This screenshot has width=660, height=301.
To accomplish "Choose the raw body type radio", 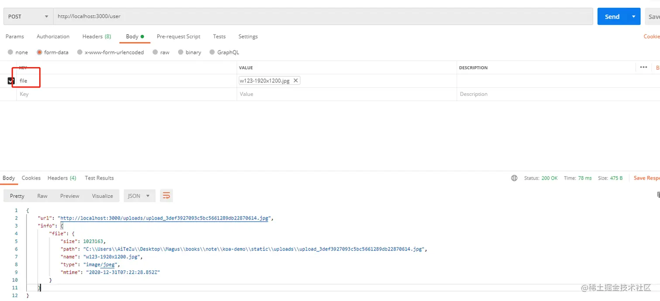I will tap(155, 52).
